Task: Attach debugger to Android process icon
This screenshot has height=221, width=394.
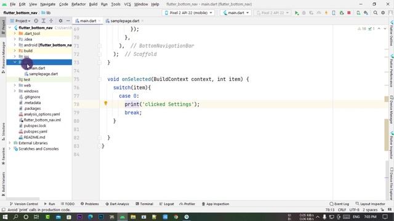Action: click(342, 13)
